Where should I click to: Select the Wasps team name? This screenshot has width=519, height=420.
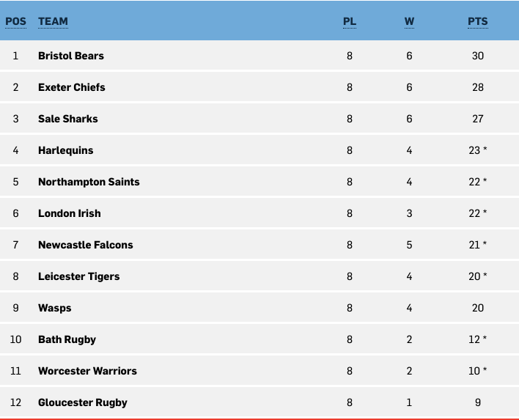(x=55, y=308)
